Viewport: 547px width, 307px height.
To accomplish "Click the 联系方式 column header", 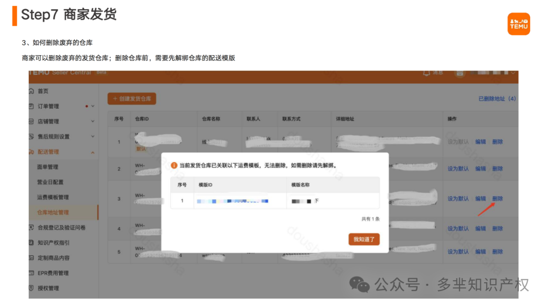I will pyautogui.click(x=291, y=119).
